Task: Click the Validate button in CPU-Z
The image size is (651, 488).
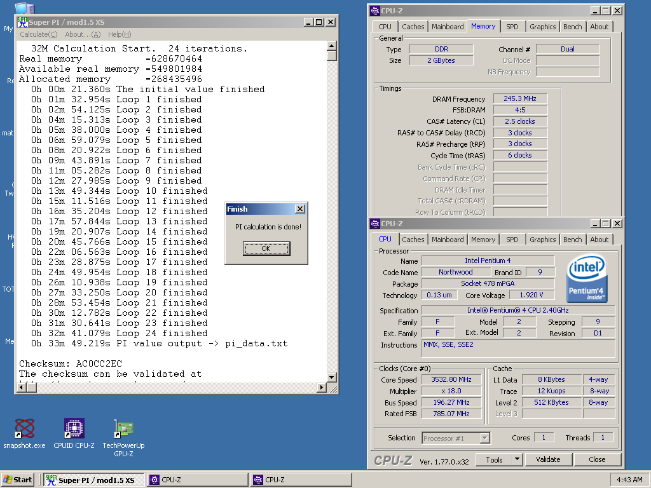Action: click(x=548, y=459)
